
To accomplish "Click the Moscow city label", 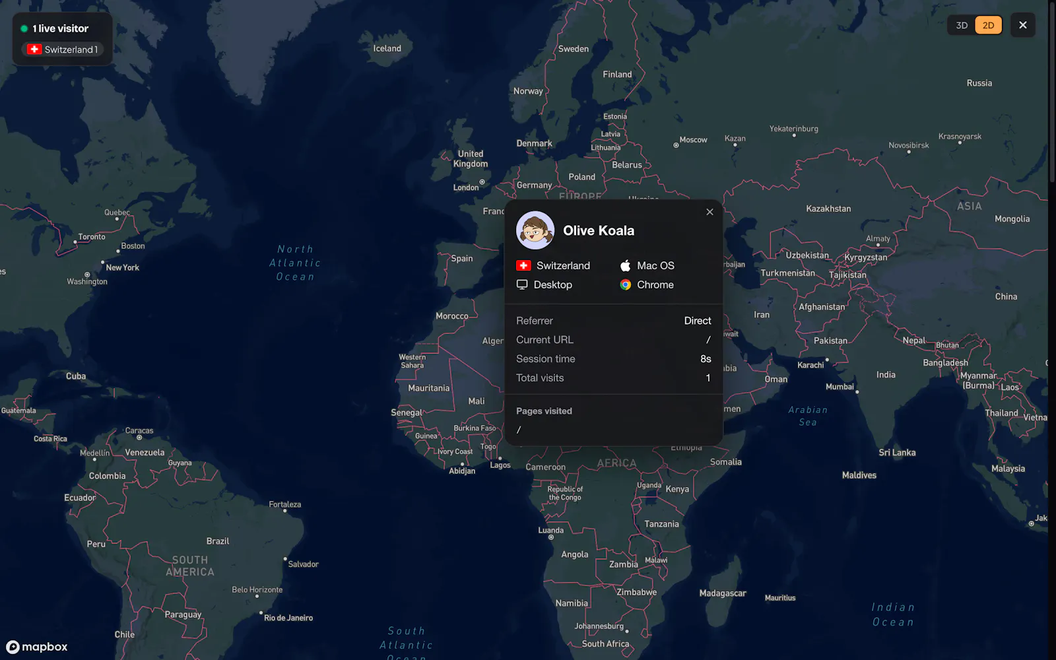I will tap(693, 140).
